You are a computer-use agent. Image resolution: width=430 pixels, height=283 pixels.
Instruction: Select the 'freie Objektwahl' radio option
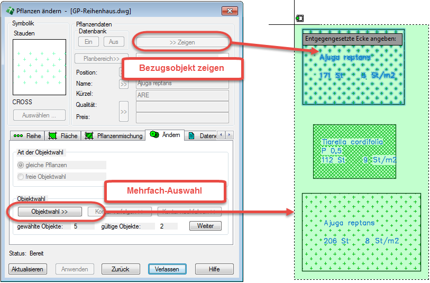[x=21, y=177]
